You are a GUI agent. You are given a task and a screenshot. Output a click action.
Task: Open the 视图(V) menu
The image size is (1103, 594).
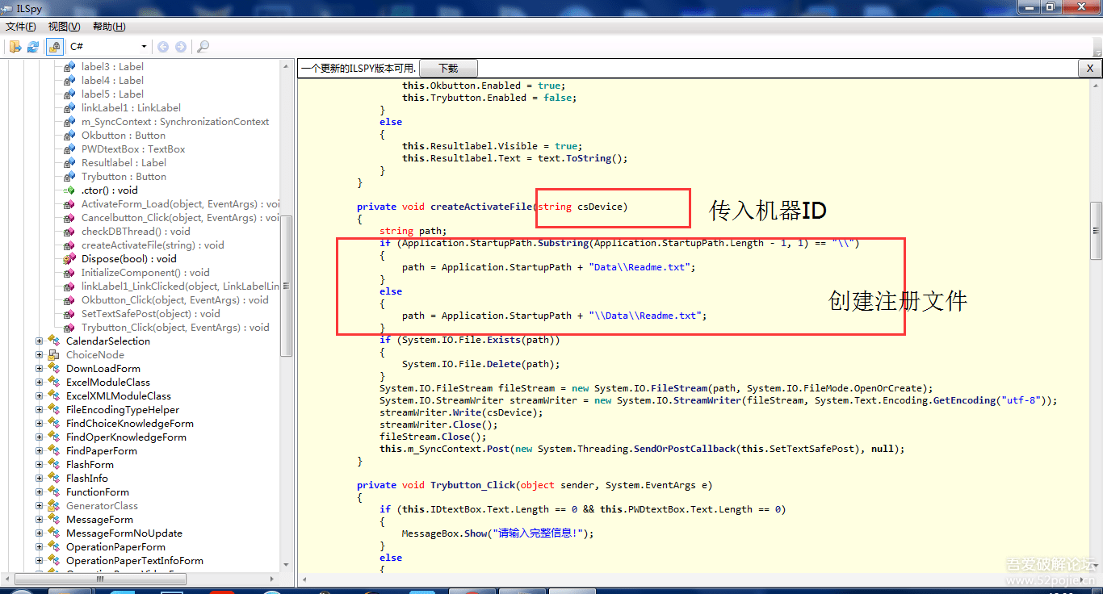point(64,27)
